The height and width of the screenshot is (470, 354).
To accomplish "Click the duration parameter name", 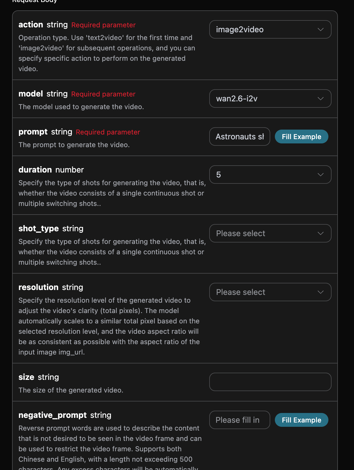I will pos(35,170).
